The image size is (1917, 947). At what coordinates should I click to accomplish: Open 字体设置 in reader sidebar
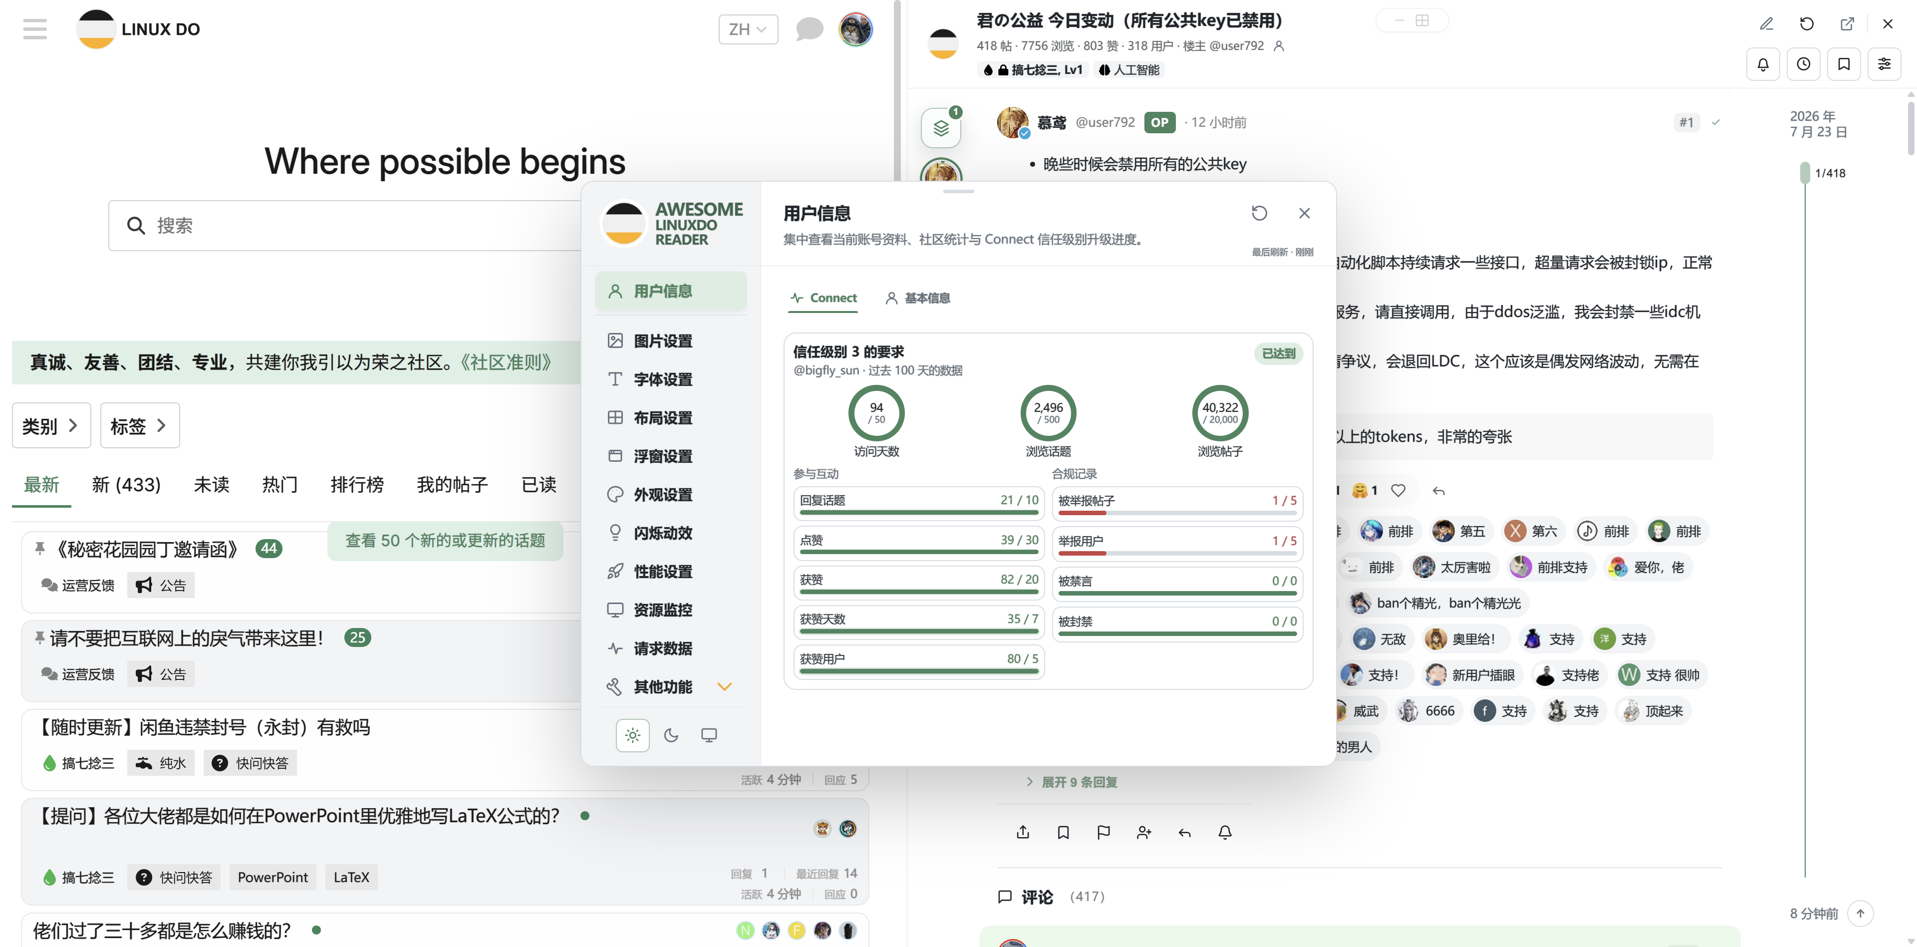[x=670, y=380]
